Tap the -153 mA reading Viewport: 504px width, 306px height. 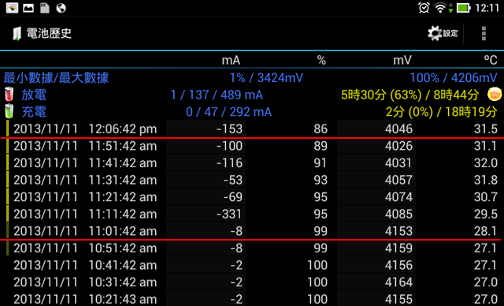coord(229,129)
